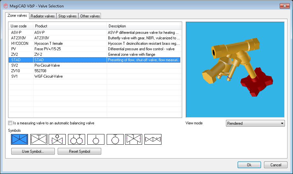This screenshot has width=293, height=174.
Task: Select the STAD valve row
Action: pyautogui.click(x=94, y=60)
